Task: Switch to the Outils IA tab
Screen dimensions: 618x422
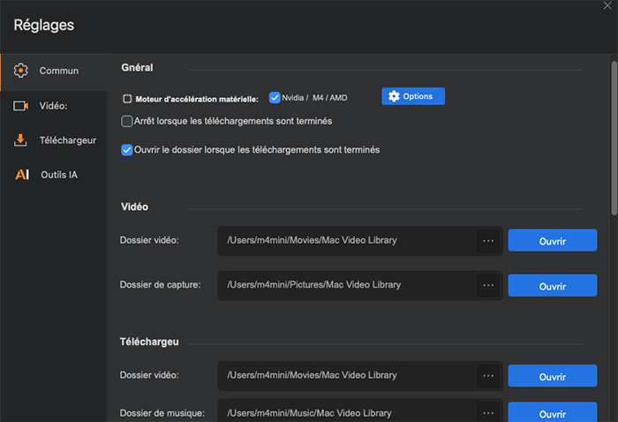Action: [54, 175]
